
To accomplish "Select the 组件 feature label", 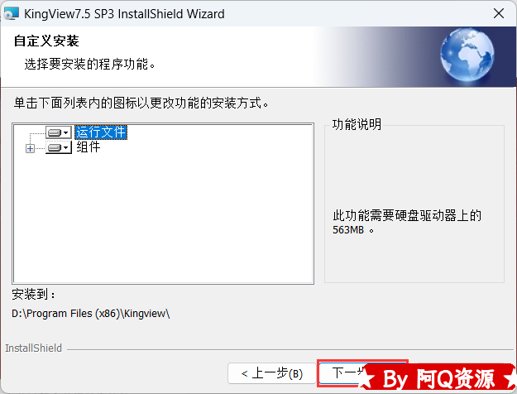I will coord(89,147).
